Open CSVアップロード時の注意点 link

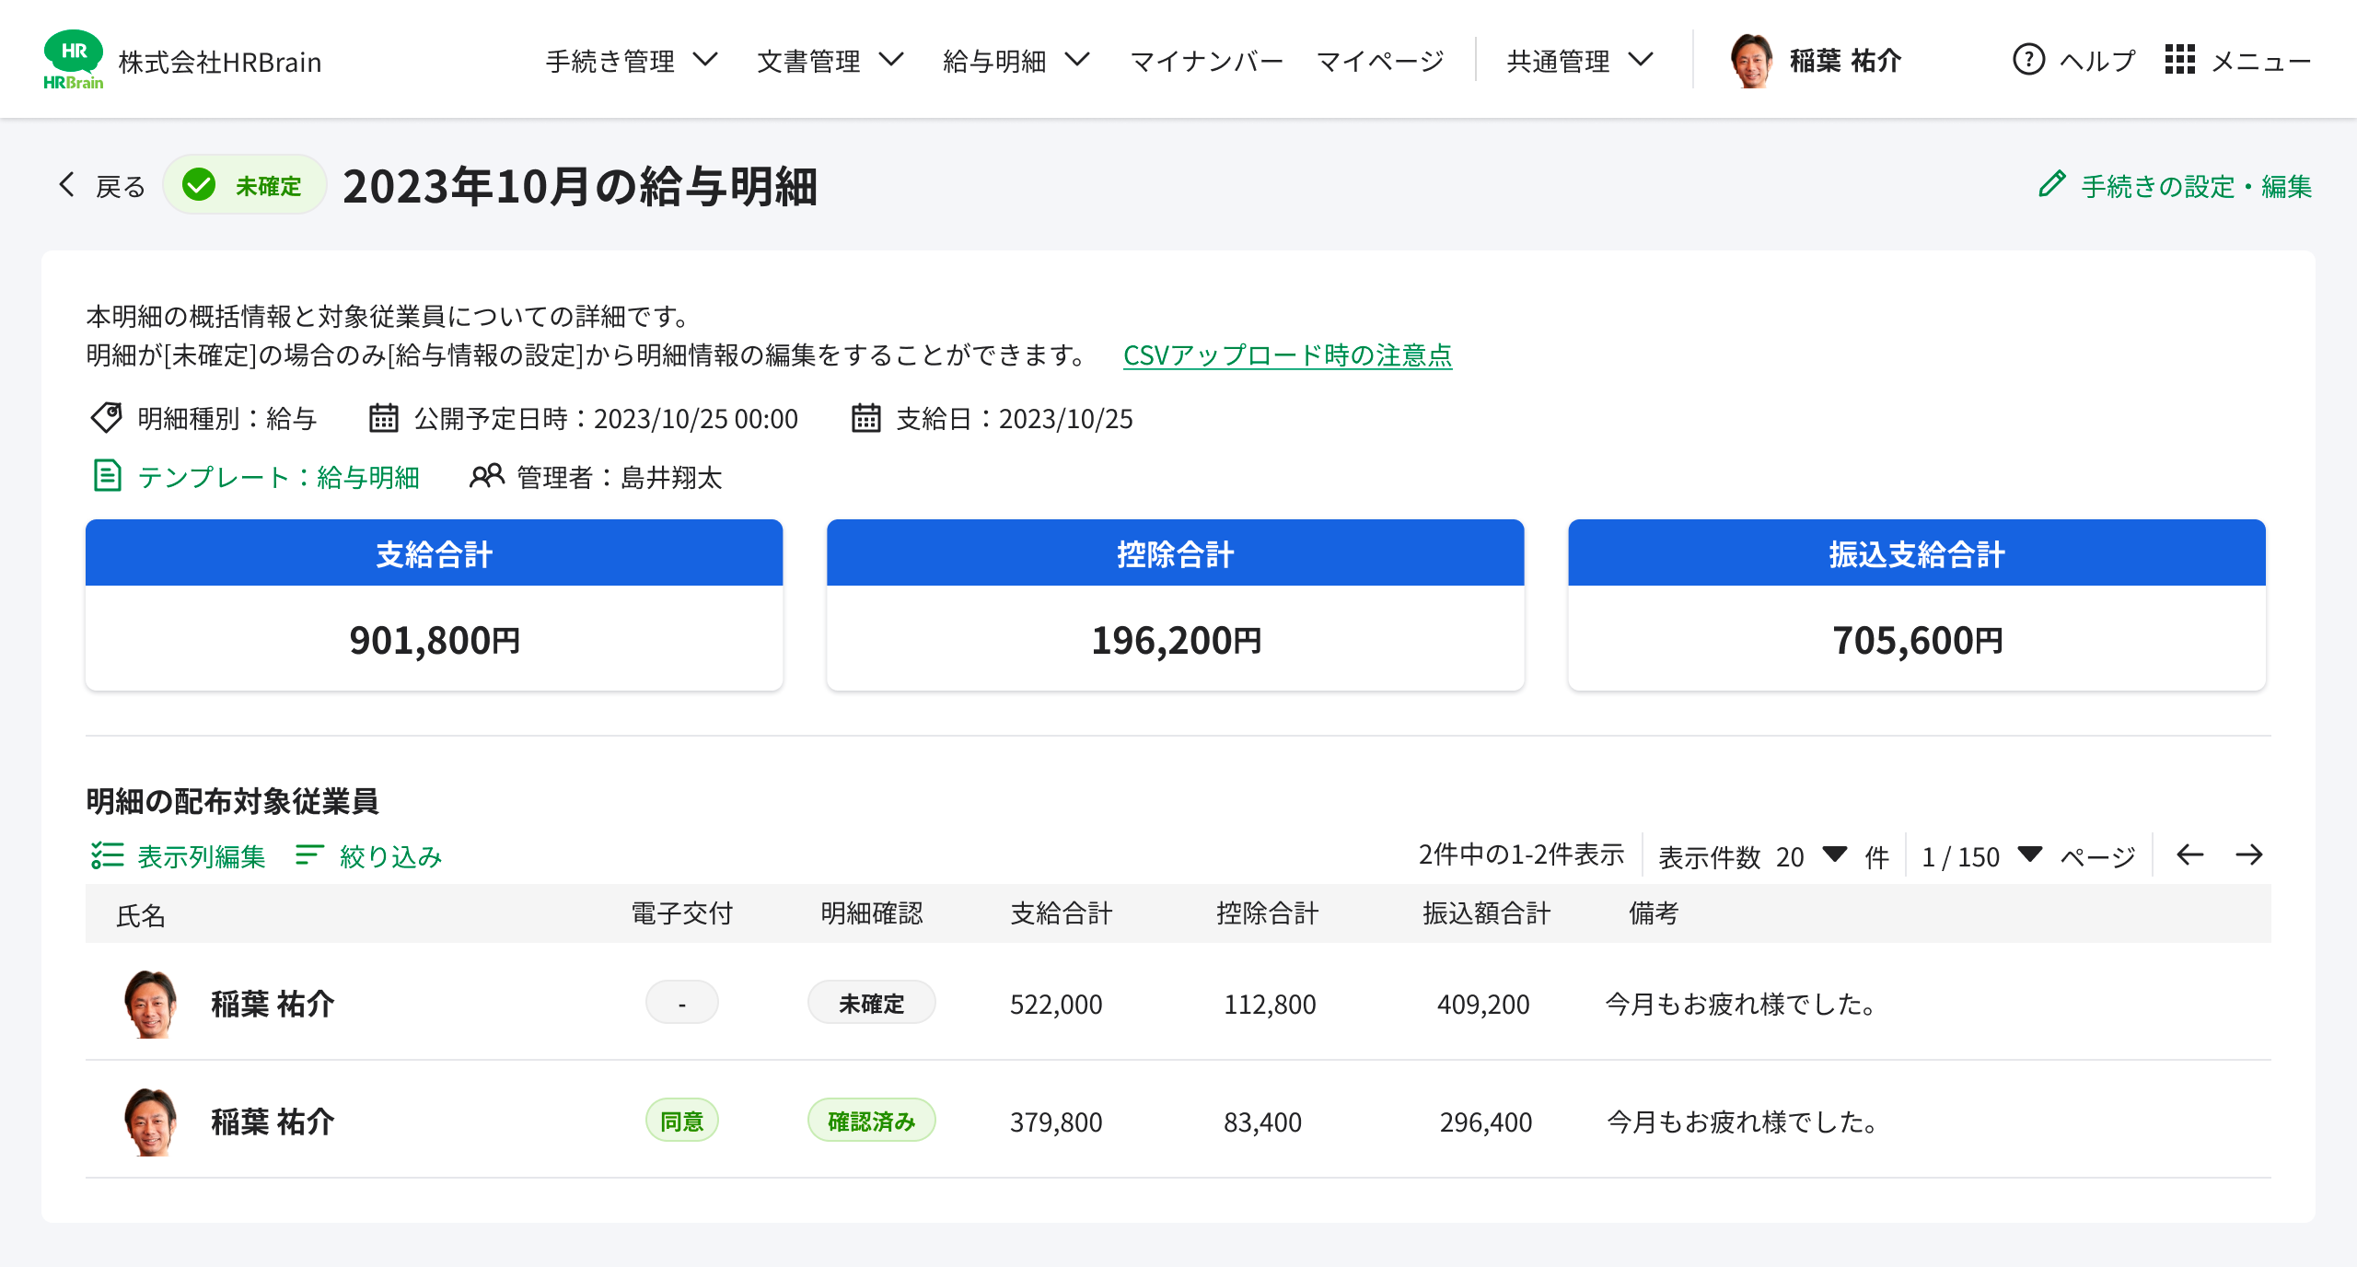click(1287, 355)
